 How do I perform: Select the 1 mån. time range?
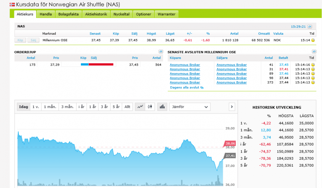click(x=50, y=107)
